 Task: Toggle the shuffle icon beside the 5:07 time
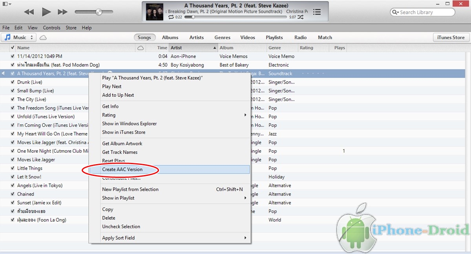coord(300,17)
